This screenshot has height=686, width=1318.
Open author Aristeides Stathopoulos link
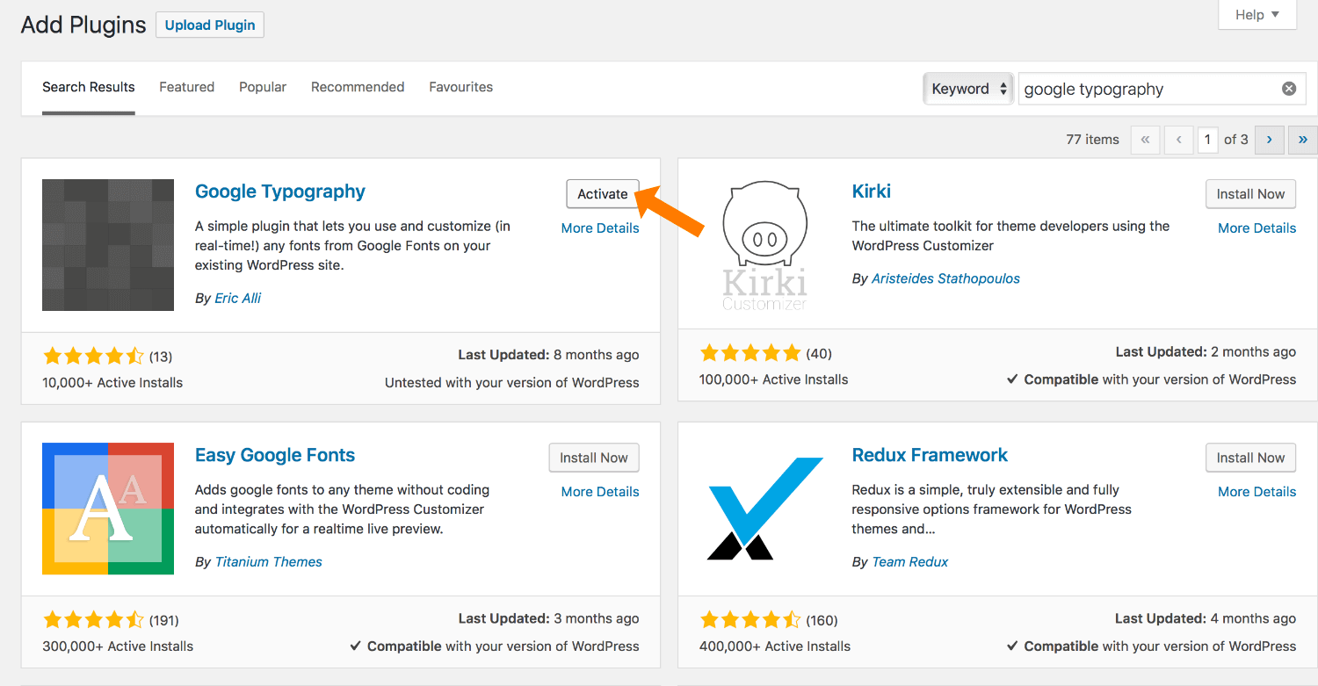[x=945, y=278]
